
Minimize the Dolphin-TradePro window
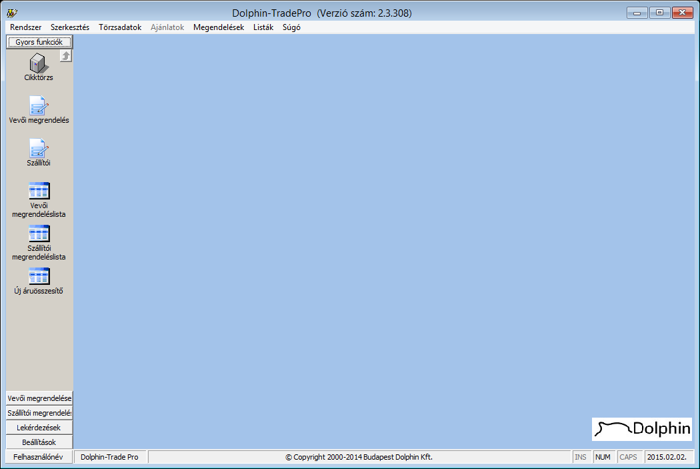pyautogui.click(x=637, y=13)
